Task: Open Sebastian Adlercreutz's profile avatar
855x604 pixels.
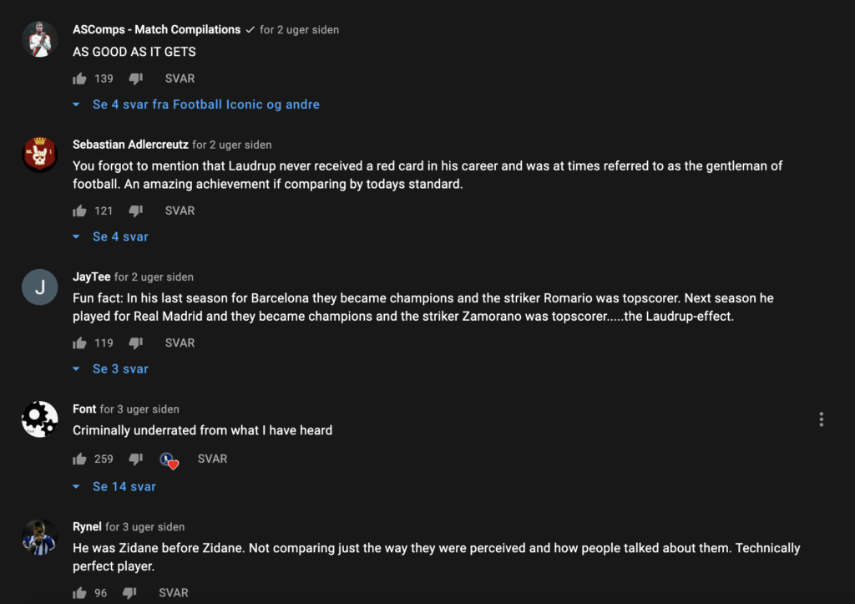Action: click(x=40, y=155)
